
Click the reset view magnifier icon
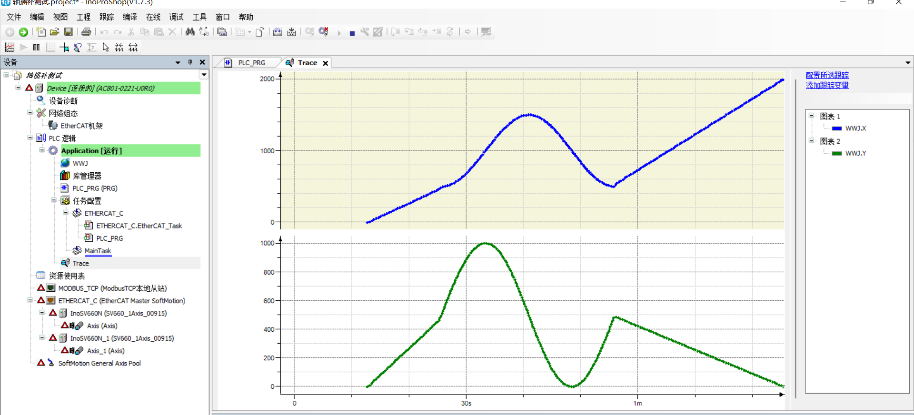coord(78,47)
